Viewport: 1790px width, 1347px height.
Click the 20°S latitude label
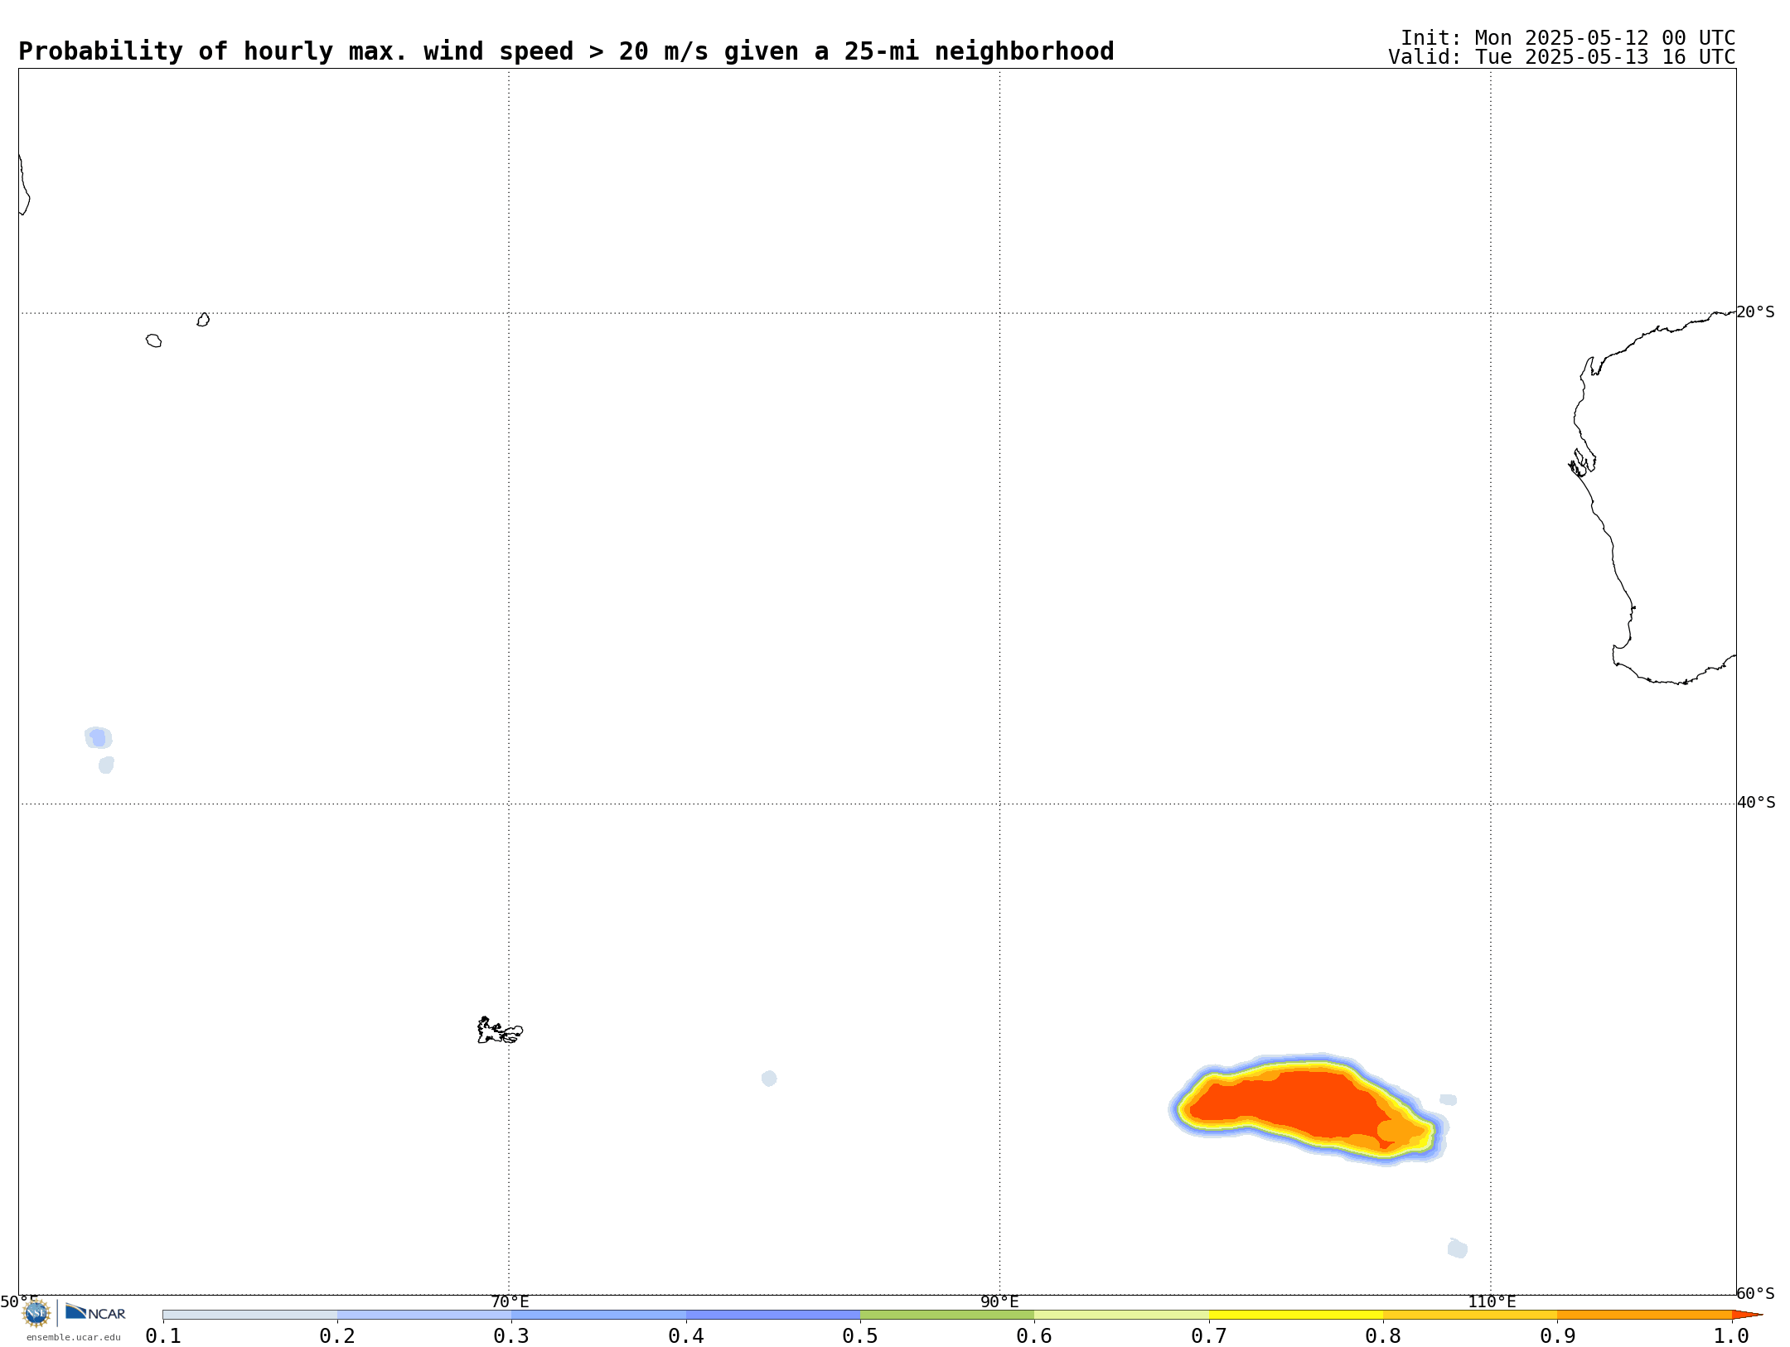[1755, 312]
